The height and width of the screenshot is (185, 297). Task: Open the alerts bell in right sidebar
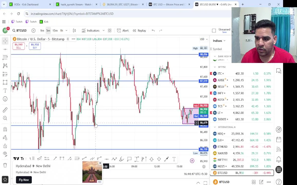coord(279,160)
